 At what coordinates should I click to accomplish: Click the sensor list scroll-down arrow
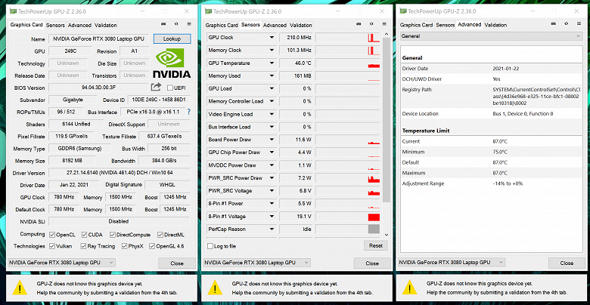[x=386, y=235]
